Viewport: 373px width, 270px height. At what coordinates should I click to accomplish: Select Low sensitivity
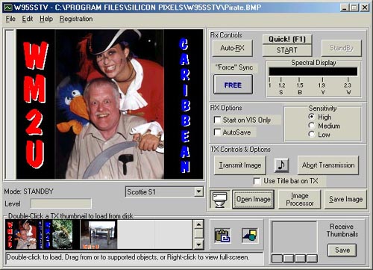point(311,134)
